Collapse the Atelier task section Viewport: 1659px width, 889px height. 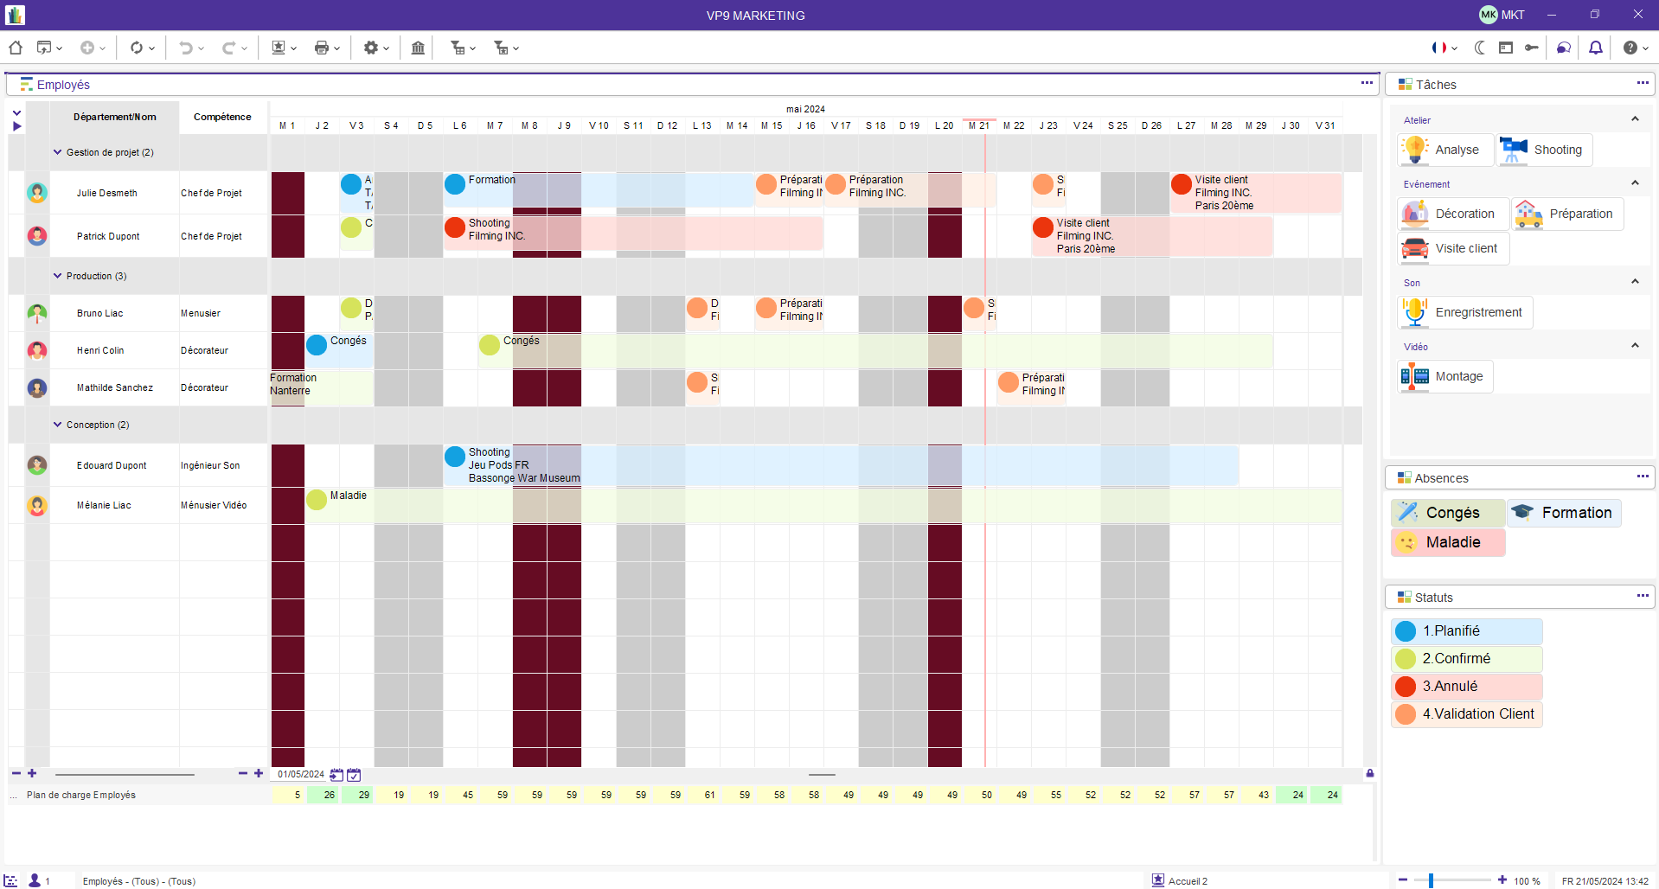(x=1635, y=119)
